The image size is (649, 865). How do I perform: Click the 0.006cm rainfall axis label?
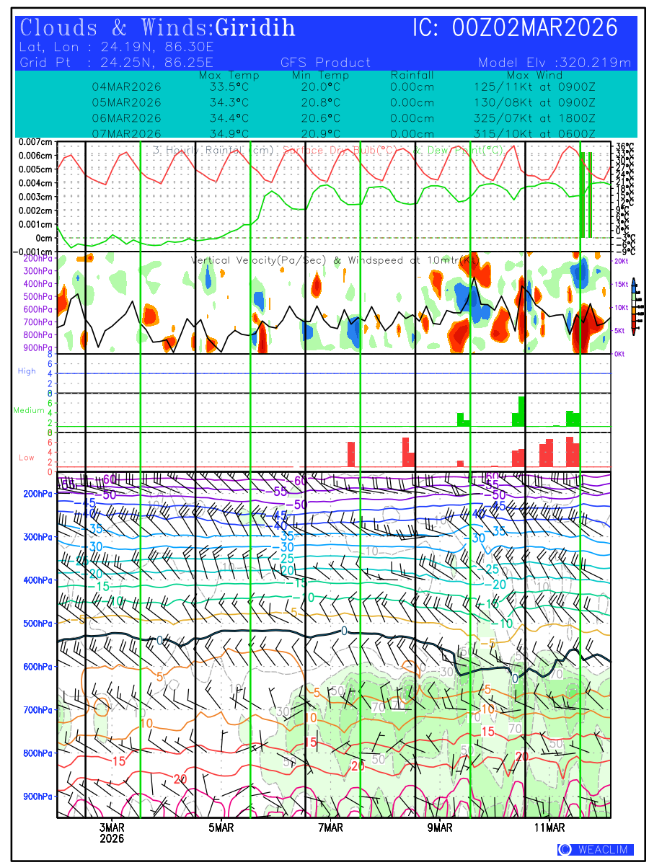point(35,156)
